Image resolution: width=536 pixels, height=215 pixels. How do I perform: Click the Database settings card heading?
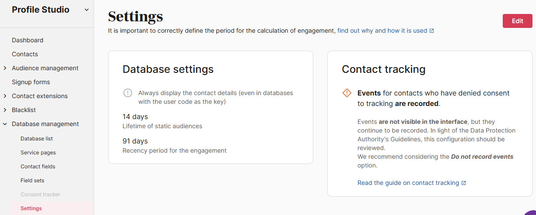point(168,69)
